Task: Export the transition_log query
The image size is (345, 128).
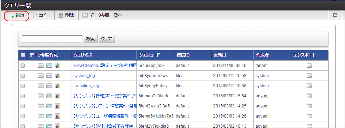Action: coord(309,86)
